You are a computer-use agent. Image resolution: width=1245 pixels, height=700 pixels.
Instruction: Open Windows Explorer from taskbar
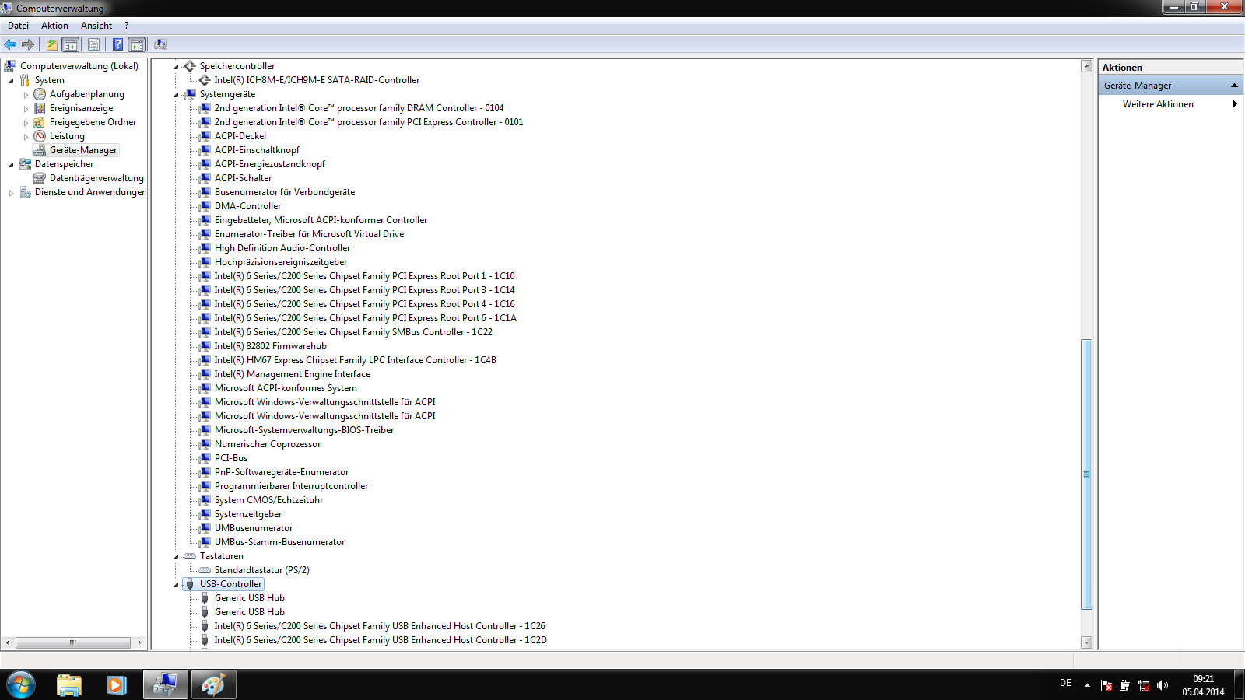(x=69, y=684)
